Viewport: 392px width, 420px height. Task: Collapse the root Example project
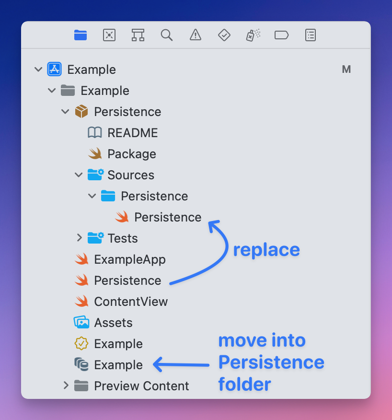(x=38, y=70)
